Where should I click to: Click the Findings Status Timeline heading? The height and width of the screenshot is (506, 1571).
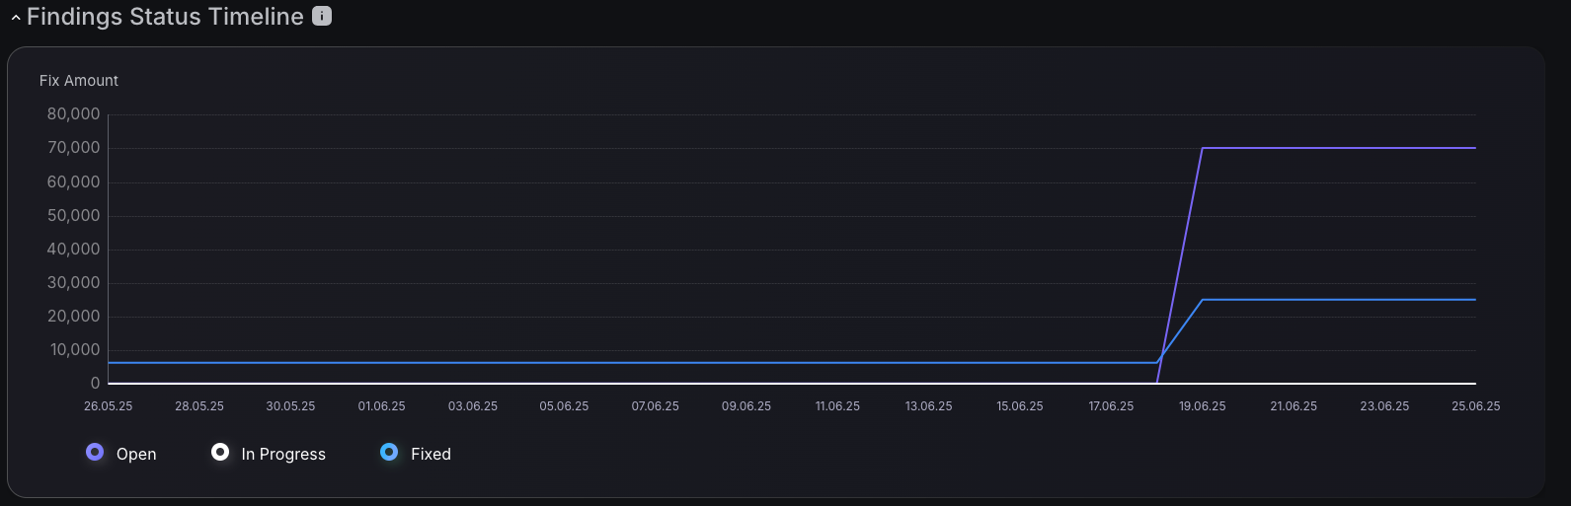pyautogui.click(x=165, y=17)
